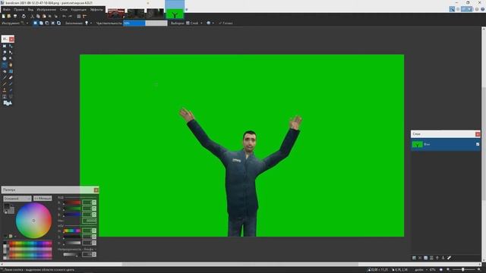Open the Коррекция menu
The width and height of the screenshot is (486, 273).
coord(79,10)
